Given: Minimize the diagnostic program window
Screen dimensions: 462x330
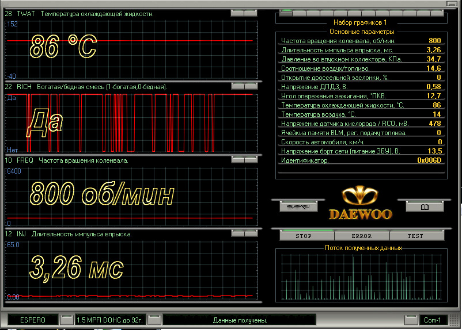Looking at the screenshot, I should tap(452, 3).
